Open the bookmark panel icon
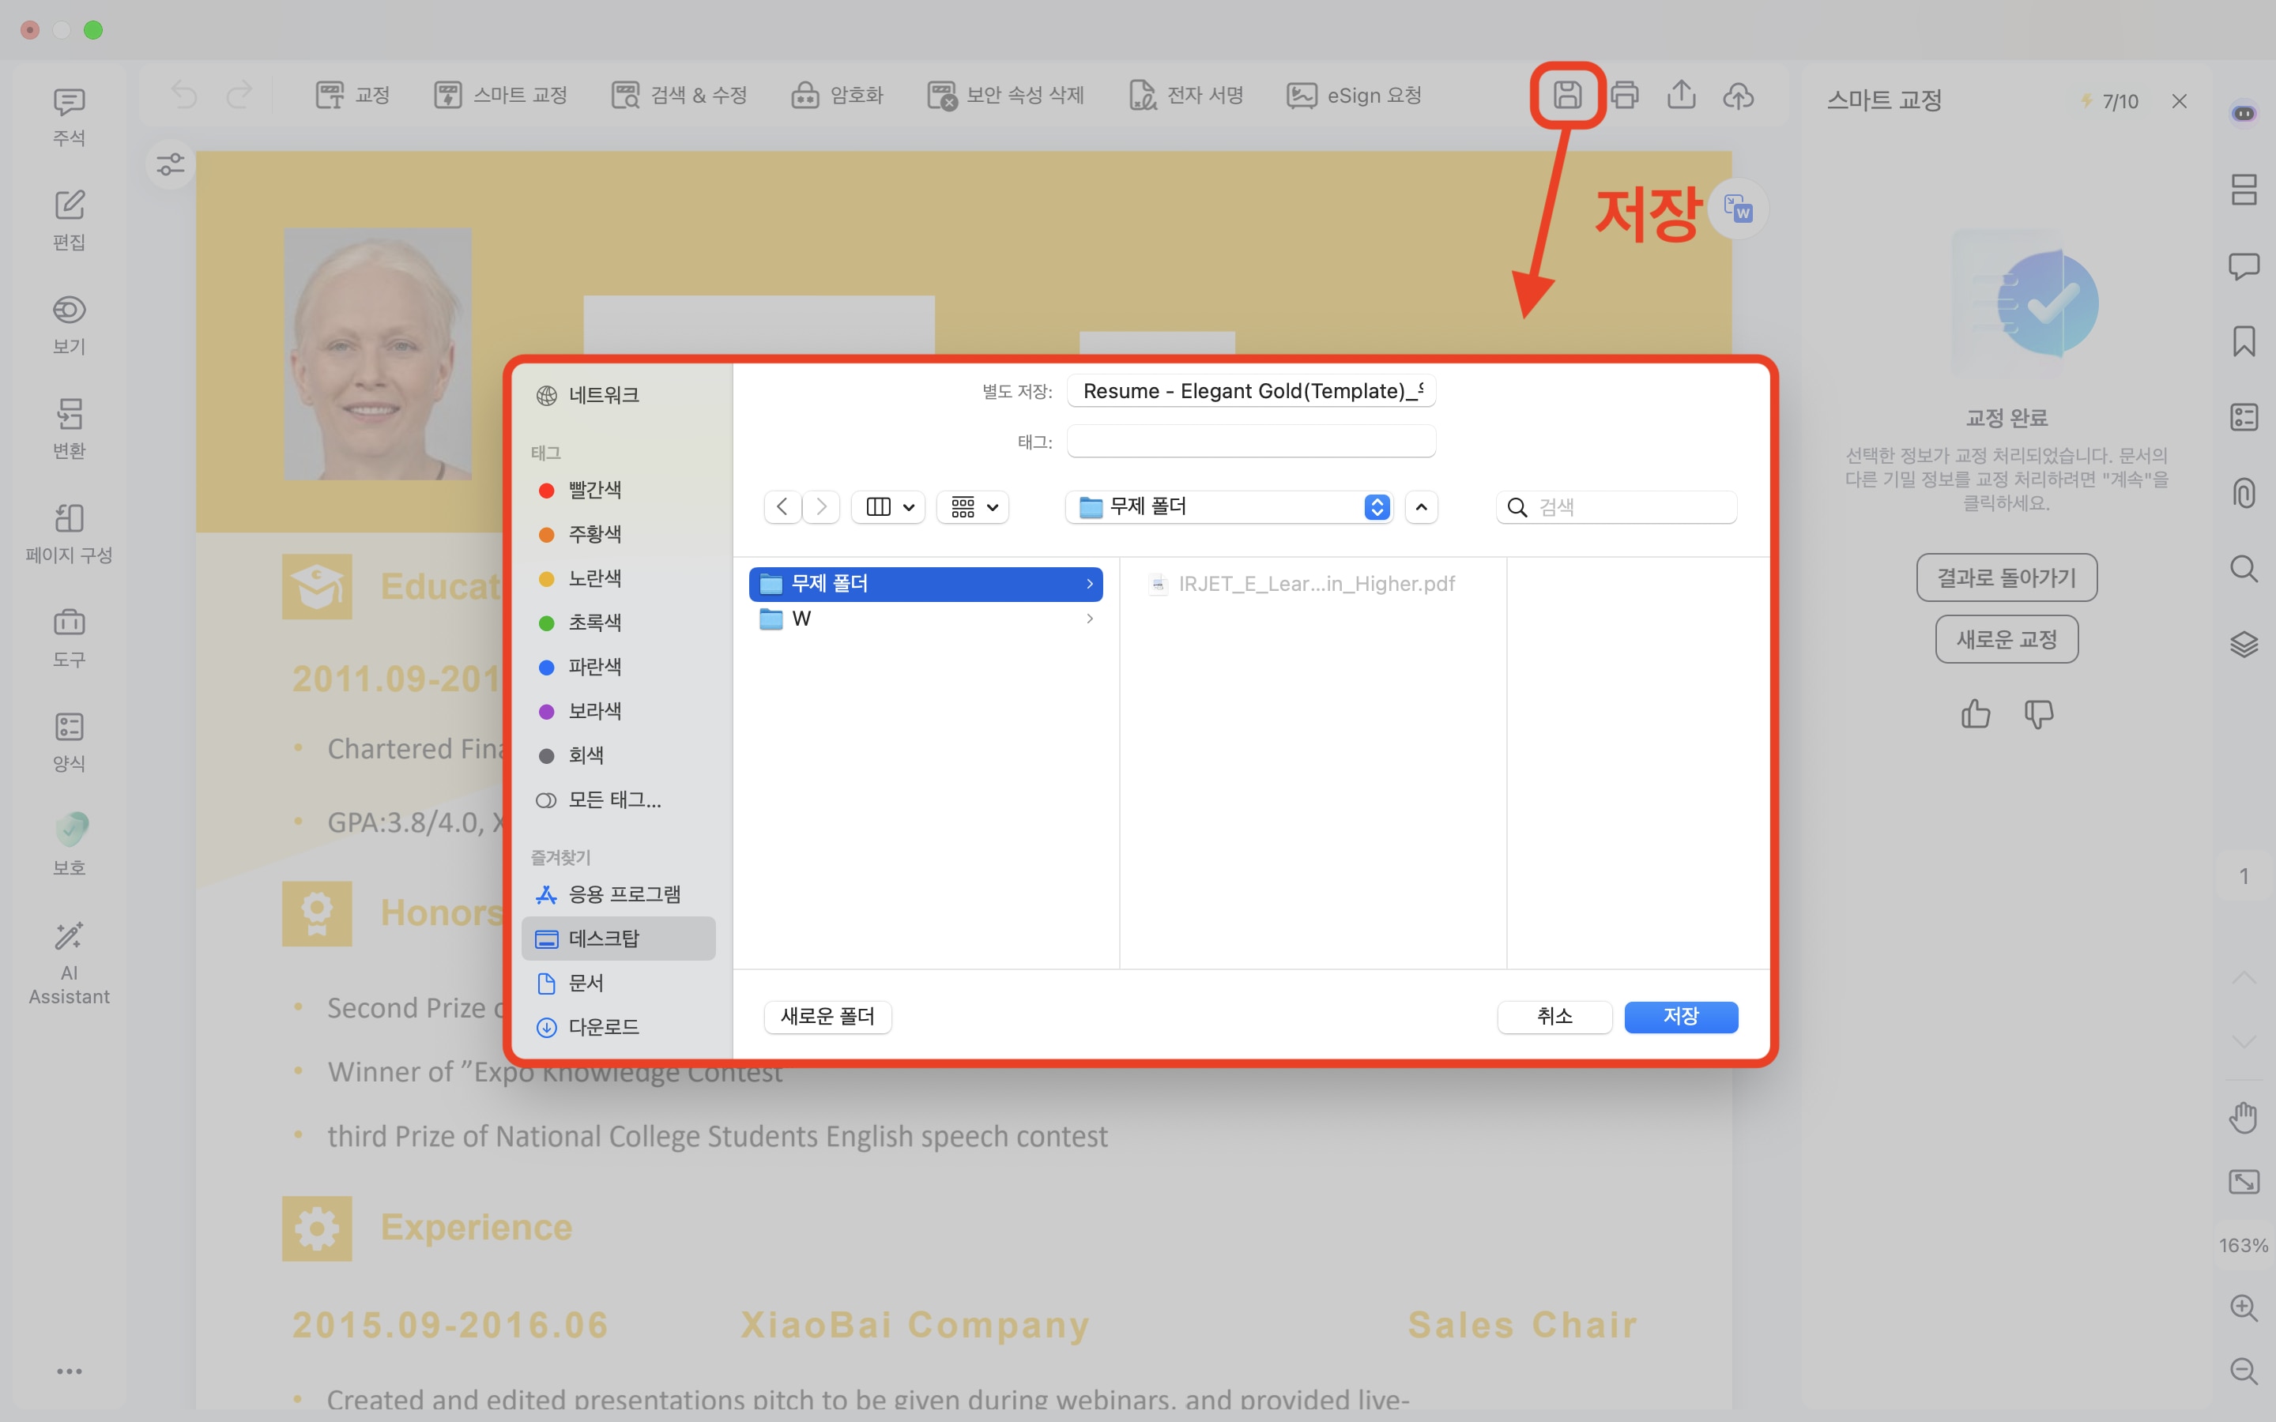This screenshot has height=1422, width=2276. point(2244,341)
